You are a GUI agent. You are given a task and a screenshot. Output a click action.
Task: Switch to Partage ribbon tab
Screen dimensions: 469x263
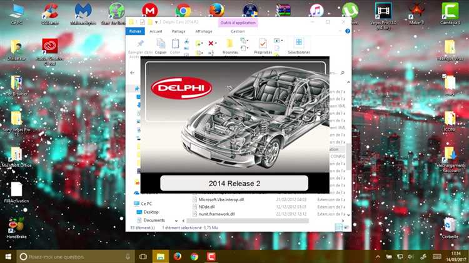[179, 31]
